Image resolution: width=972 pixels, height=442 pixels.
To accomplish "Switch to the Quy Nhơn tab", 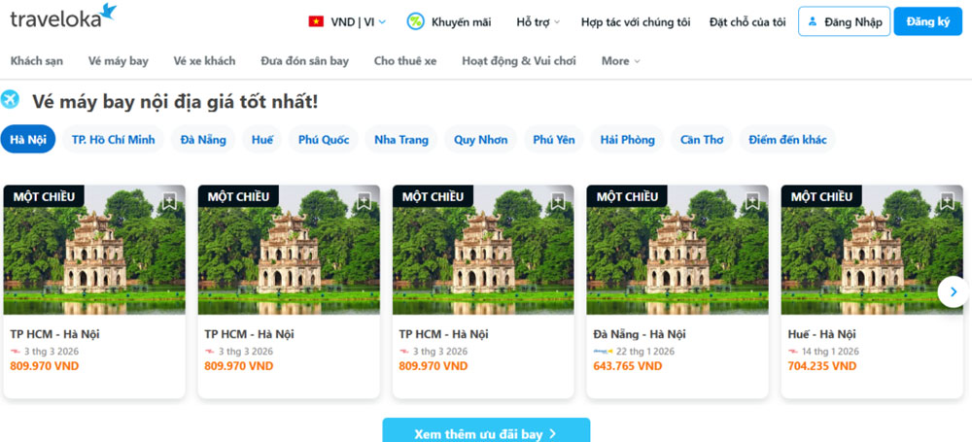I will pyautogui.click(x=481, y=139).
